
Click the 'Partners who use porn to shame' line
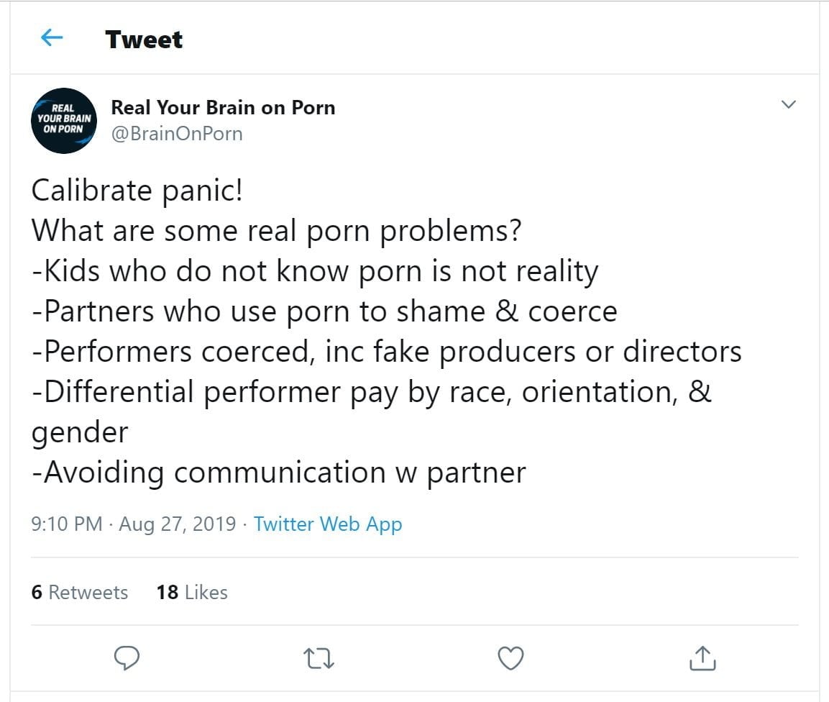324,311
